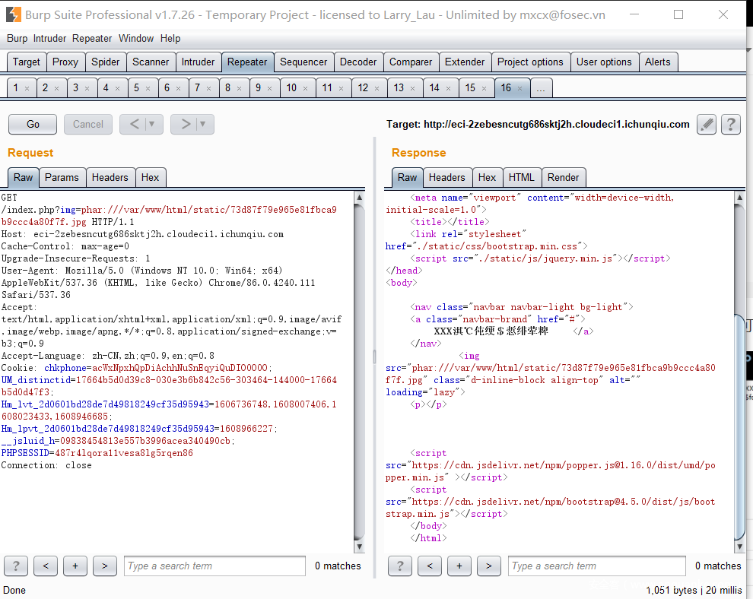
Task: Select the request Params tab
Action: coord(62,177)
